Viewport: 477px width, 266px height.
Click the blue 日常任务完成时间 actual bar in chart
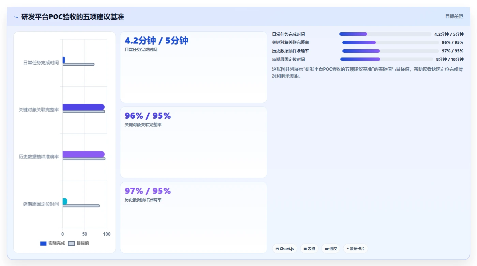point(64,60)
